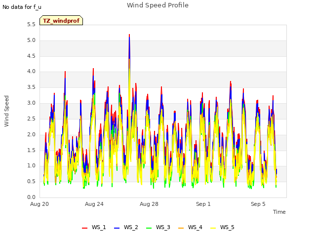
Task: Click the 0.5 y-axis tick label
Action: pyautogui.click(x=31, y=181)
